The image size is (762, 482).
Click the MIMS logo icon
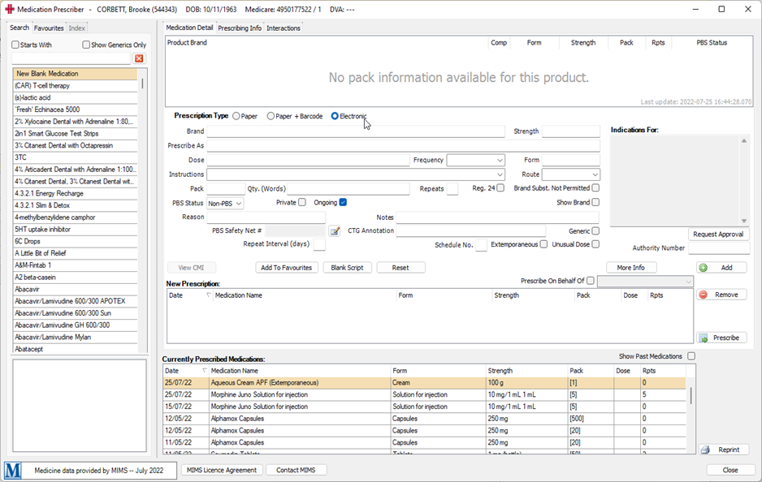13,471
